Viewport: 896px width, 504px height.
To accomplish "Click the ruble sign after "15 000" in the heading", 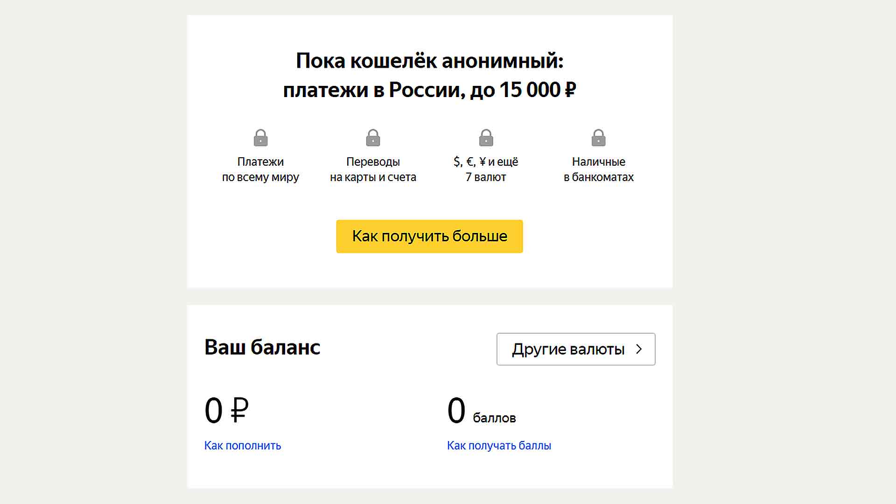I will point(570,90).
